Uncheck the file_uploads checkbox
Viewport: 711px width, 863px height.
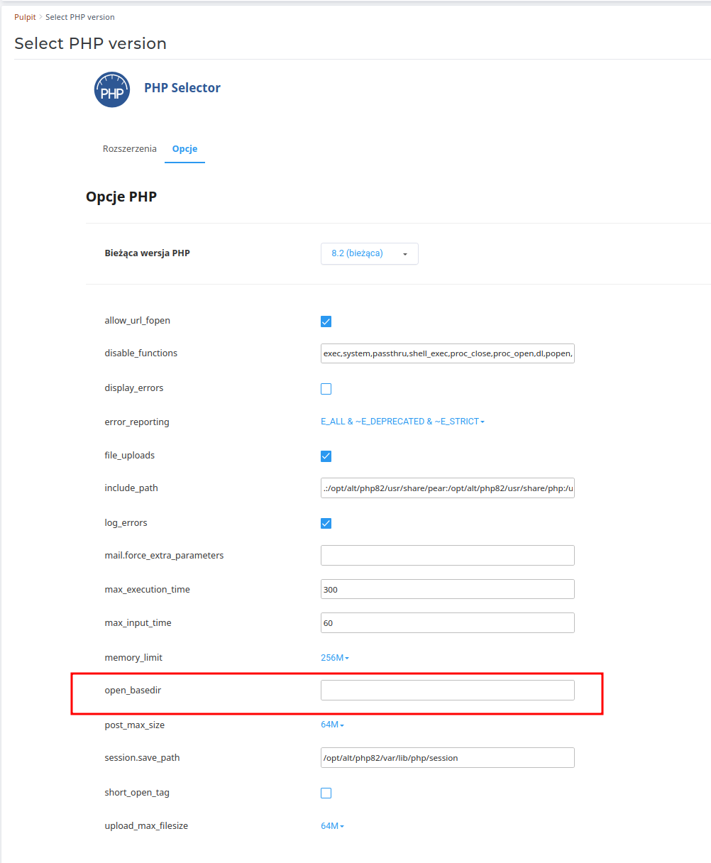[326, 456]
